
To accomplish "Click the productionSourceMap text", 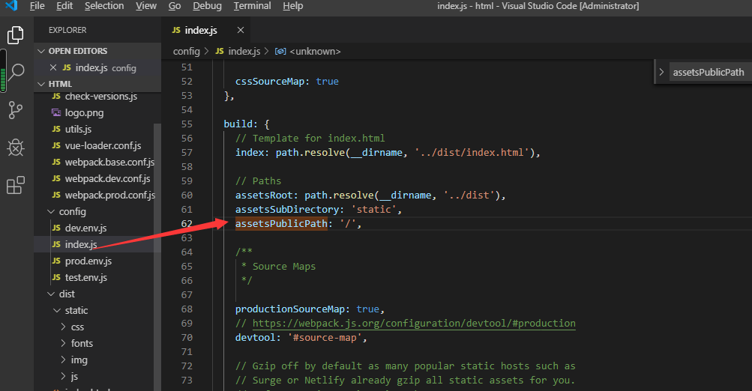I will 289,309.
